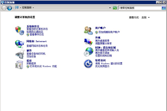Open the 时钟、语言和区域 globe clock icon
Viewport: 167px width, 111px height.
click(x=88, y=52)
